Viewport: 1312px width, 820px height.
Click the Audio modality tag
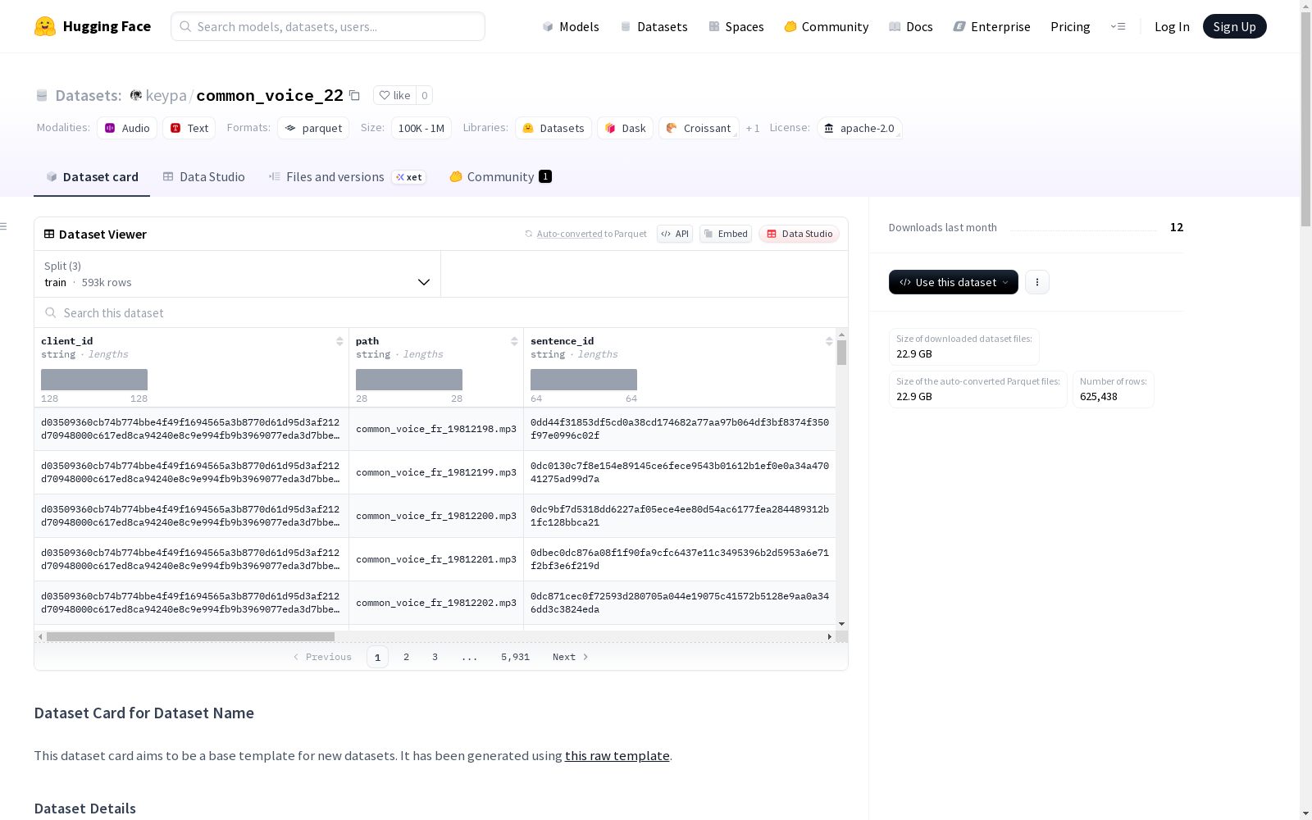[127, 128]
